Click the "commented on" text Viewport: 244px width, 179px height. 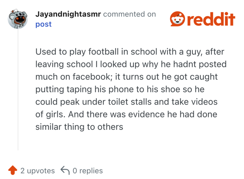click(129, 14)
